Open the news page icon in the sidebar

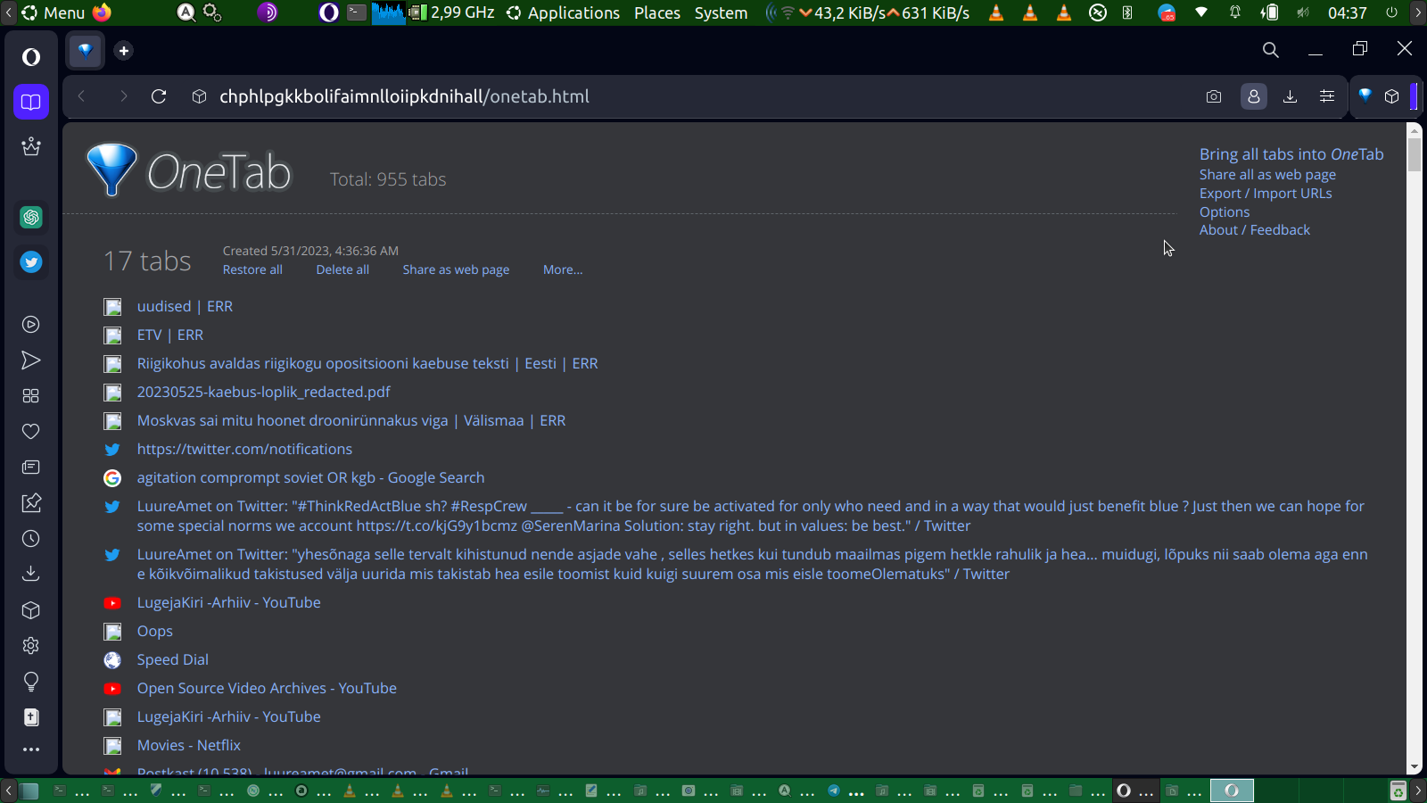[31, 468]
